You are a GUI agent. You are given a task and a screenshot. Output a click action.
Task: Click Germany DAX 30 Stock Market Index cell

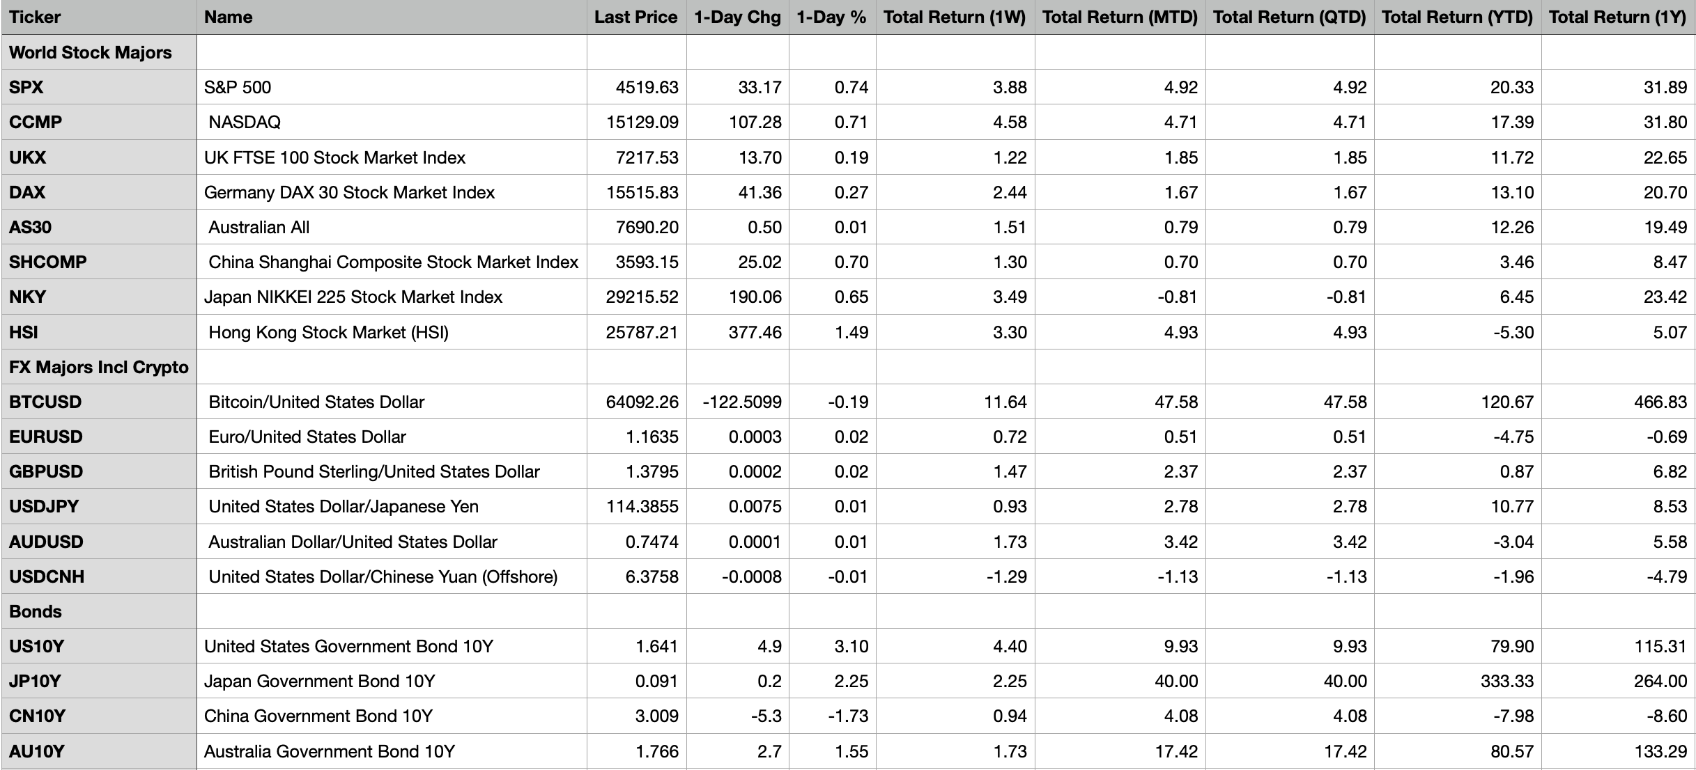click(392, 192)
